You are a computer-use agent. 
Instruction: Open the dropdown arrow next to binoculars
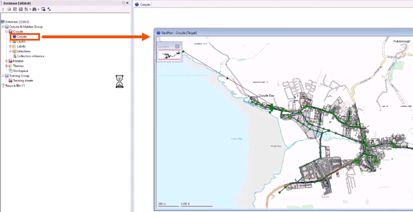[38, 9]
